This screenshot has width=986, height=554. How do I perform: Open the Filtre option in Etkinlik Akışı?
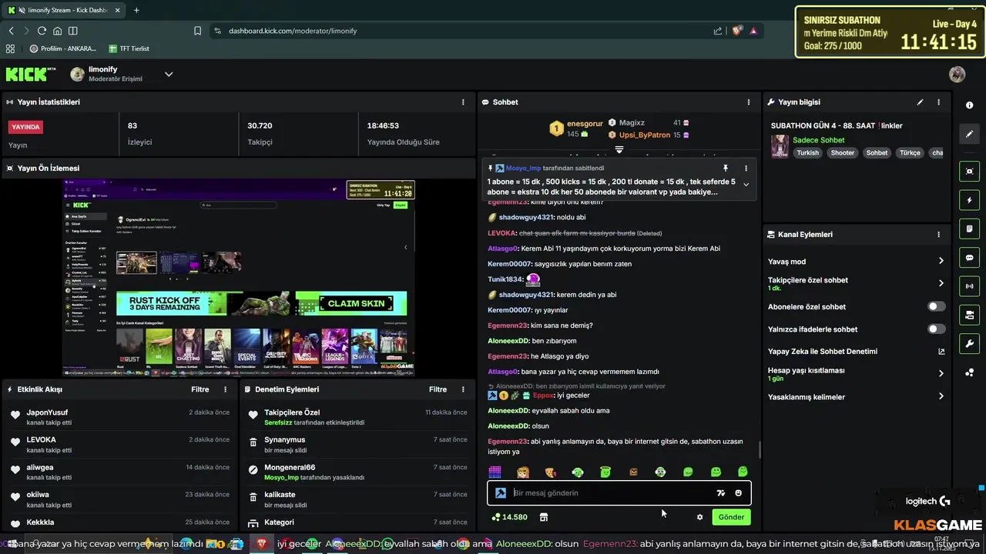tap(200, 389)
